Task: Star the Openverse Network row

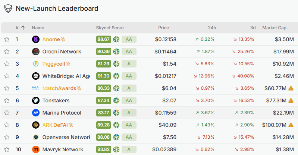Action: tap(6, 137)
